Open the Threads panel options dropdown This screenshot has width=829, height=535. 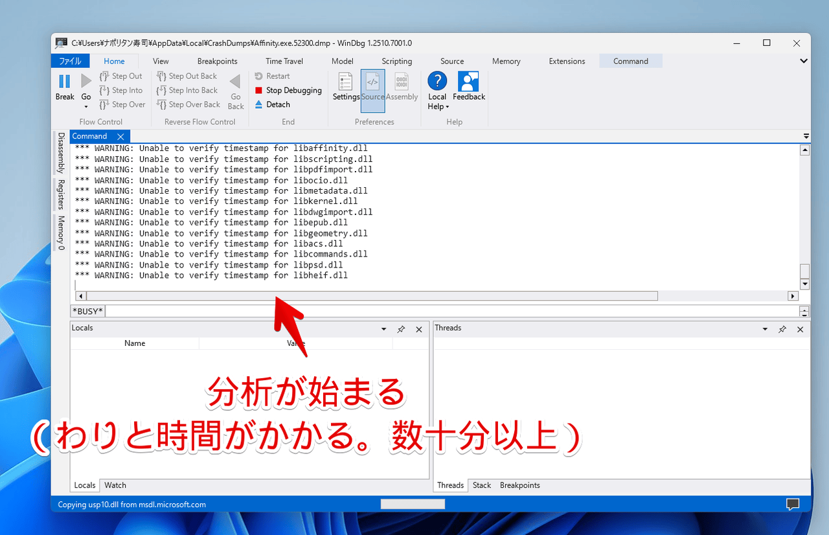point(765,330)
